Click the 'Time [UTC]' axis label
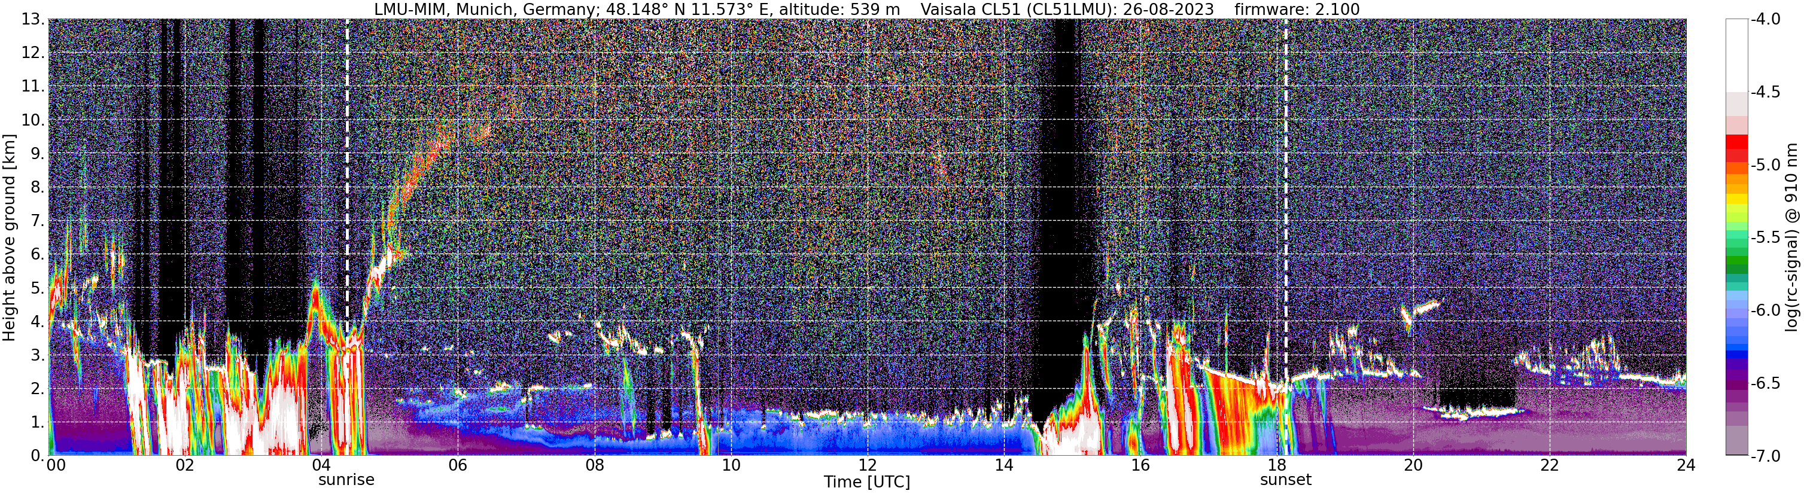The image size is (1804, 494). pos(866,482)
